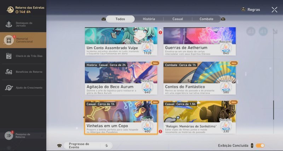Click the L3 stick icon near Progresso do Evento
283x151 pixels.
(59, 146)
